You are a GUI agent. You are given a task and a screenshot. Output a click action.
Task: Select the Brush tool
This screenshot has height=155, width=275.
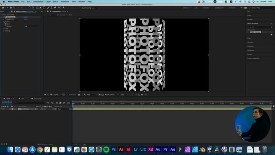pyautogui.click(x=48, y=8)
